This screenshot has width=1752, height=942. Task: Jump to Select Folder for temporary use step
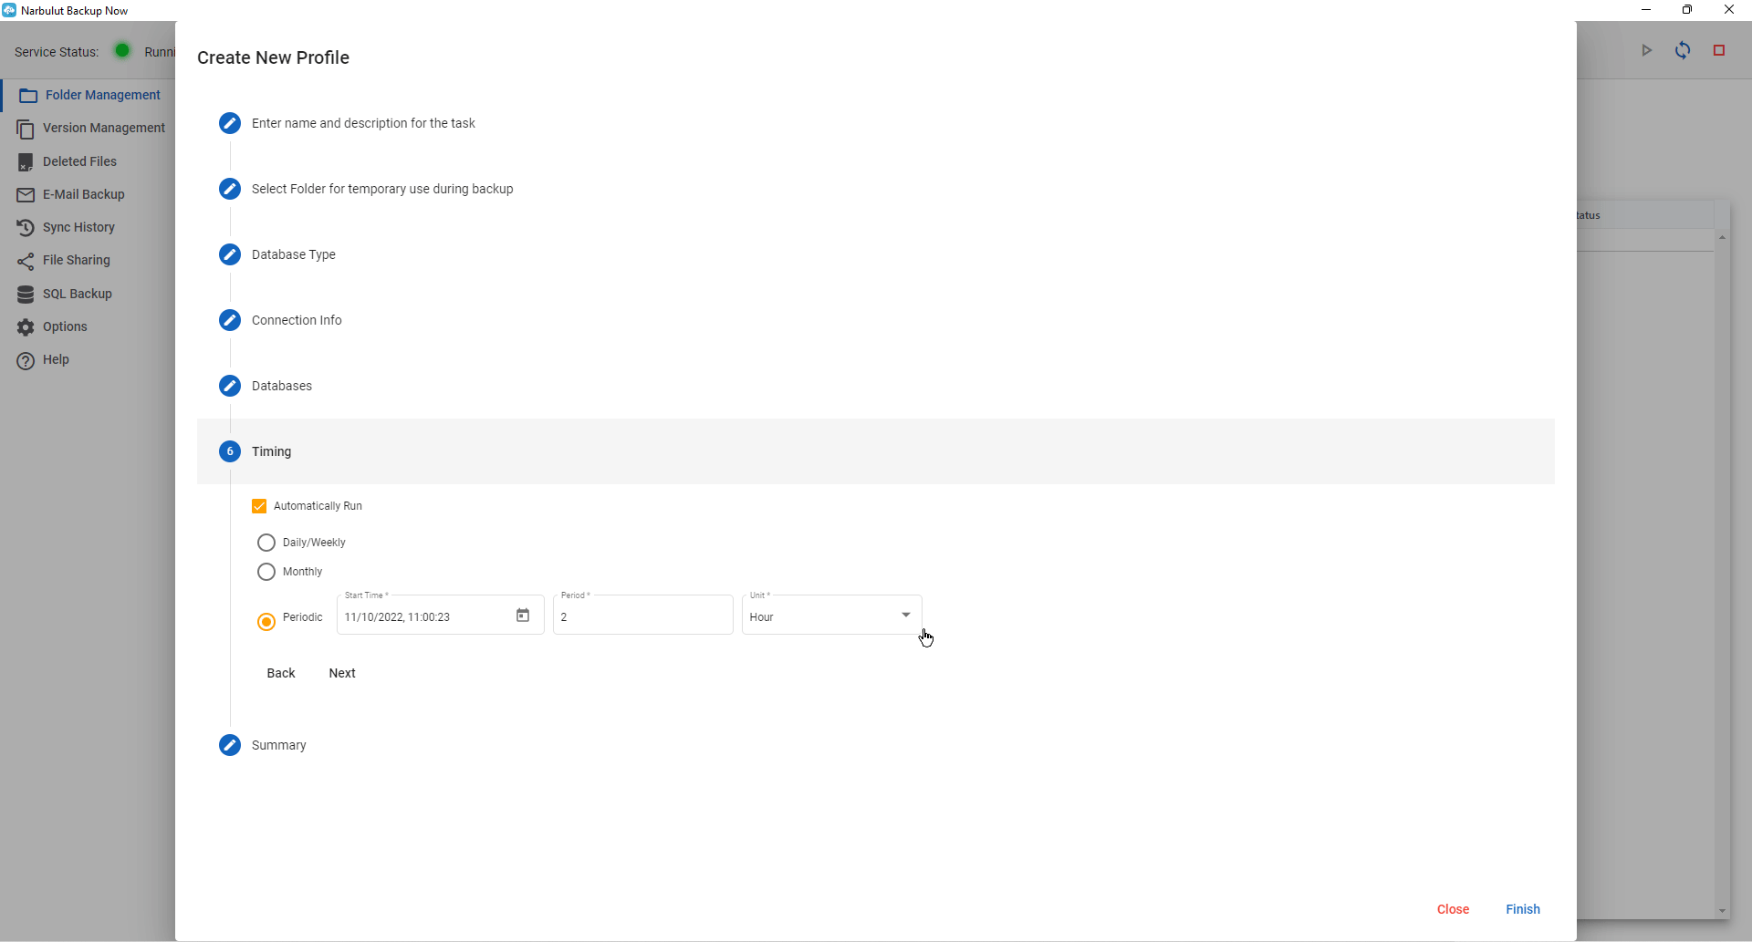point(382,189)
